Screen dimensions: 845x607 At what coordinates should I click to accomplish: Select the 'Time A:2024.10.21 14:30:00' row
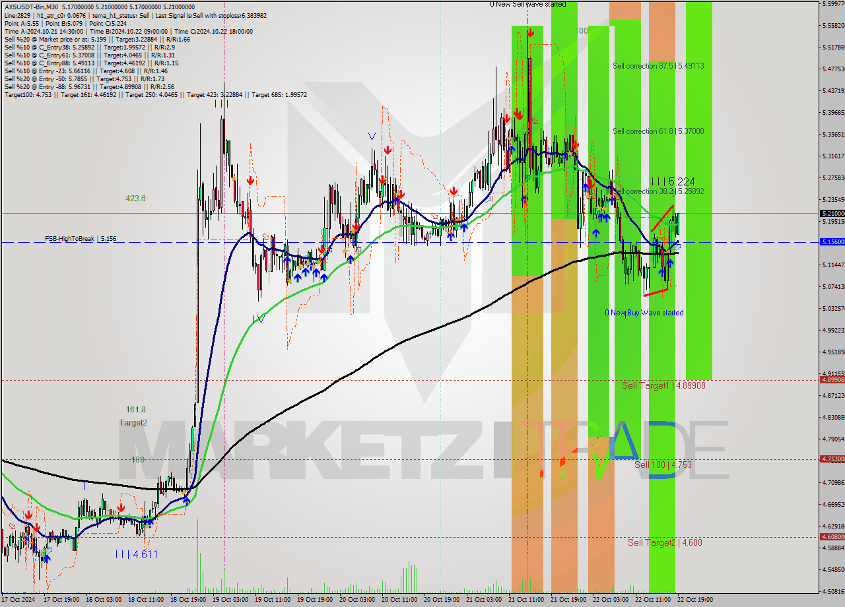pyautogui.click(x=128, y=31)
